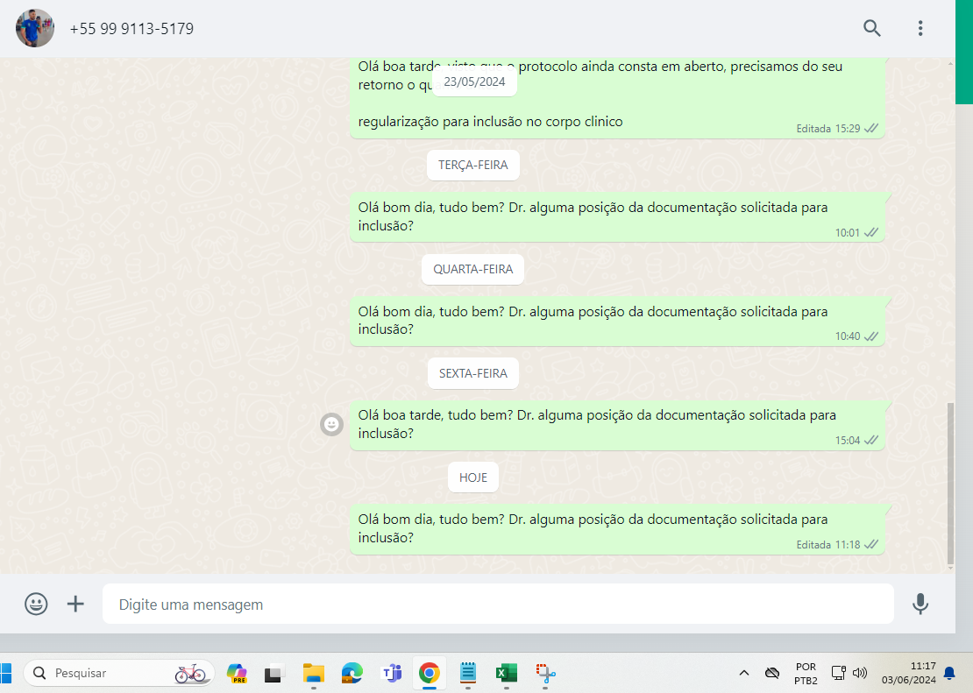Search within this chat
The width and height of the screenshot is (973, 693).
coord(872,28)
